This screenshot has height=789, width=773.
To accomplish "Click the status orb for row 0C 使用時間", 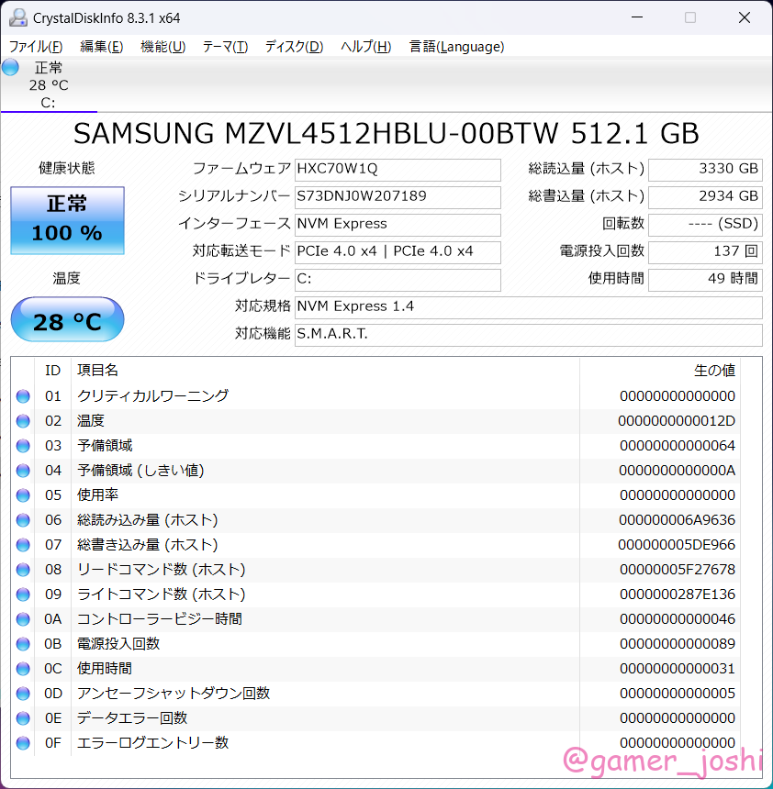I will [x=23, y=668].
